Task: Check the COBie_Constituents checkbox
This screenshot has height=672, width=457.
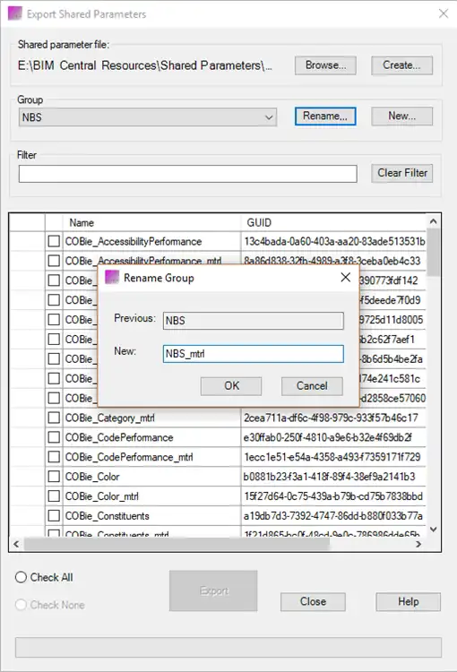Action: tap(54, 515)
